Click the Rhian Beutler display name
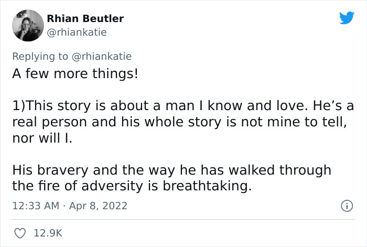 85,18
